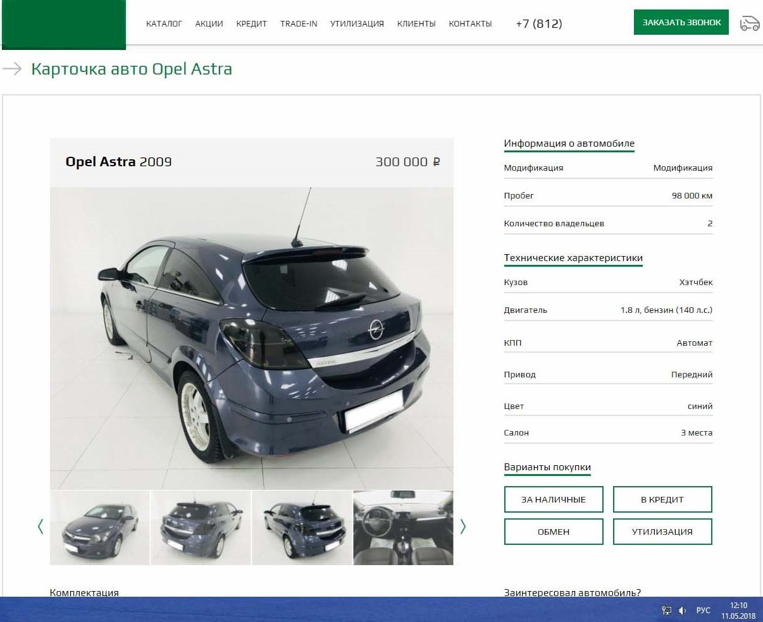Click the car icon in the header
The height and width of the screenshot is (622, 763).
coord(749,23)
